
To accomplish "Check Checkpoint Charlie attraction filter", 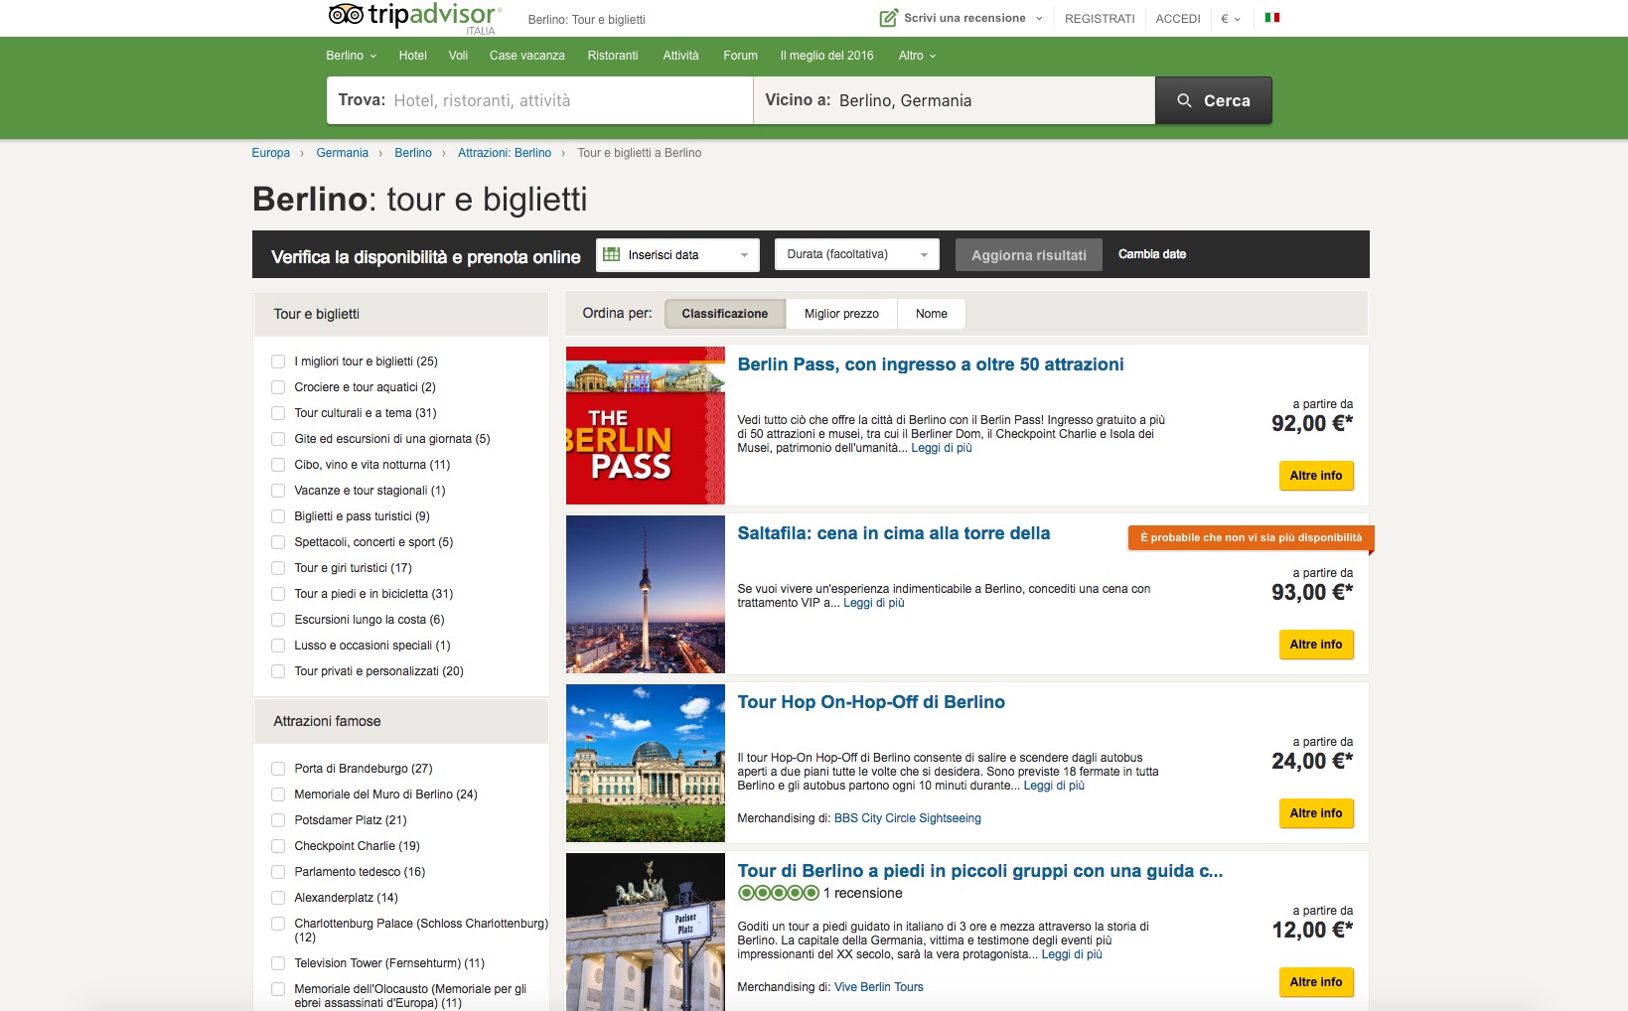I will pos(278,846).
